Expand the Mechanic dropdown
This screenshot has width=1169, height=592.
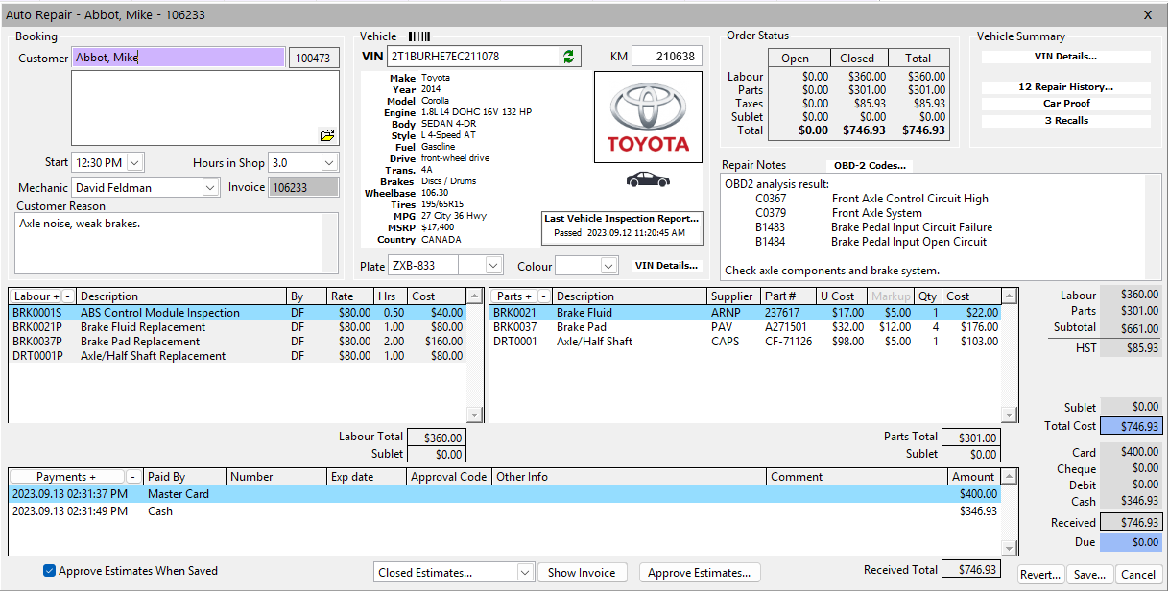point(211,188)
